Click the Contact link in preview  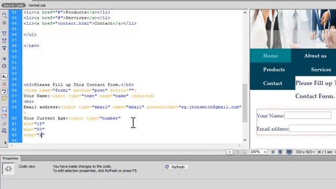coord(272,83)
